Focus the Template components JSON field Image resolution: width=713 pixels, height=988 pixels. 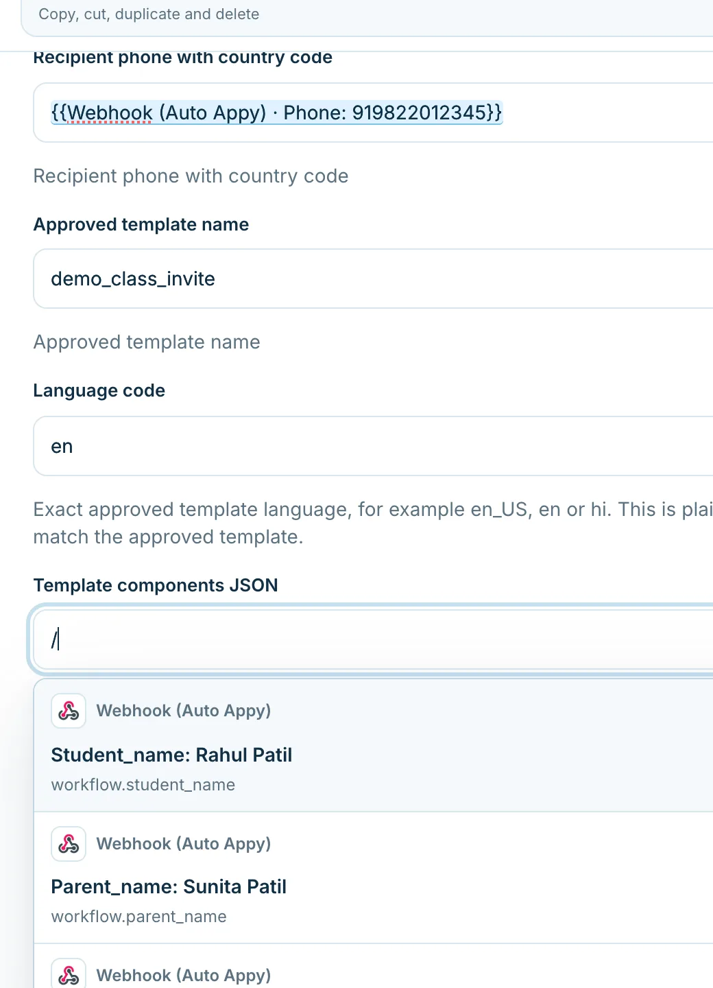(x=374, y=640)
